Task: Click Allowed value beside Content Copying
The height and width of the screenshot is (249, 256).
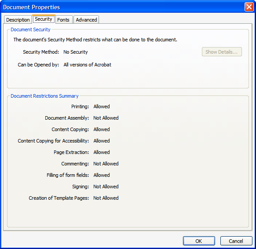Action: [102, 129]
